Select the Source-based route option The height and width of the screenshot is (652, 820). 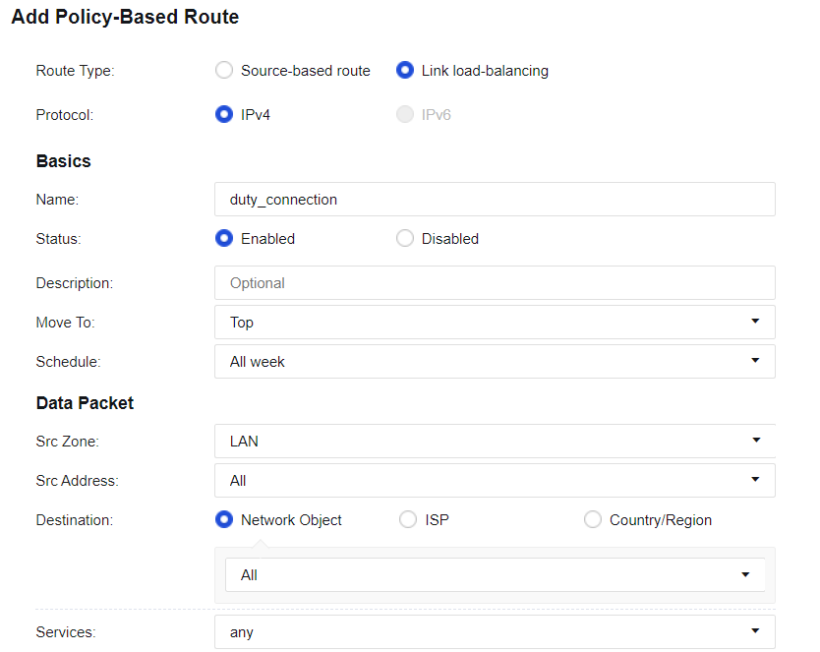(x=224, y=71)
